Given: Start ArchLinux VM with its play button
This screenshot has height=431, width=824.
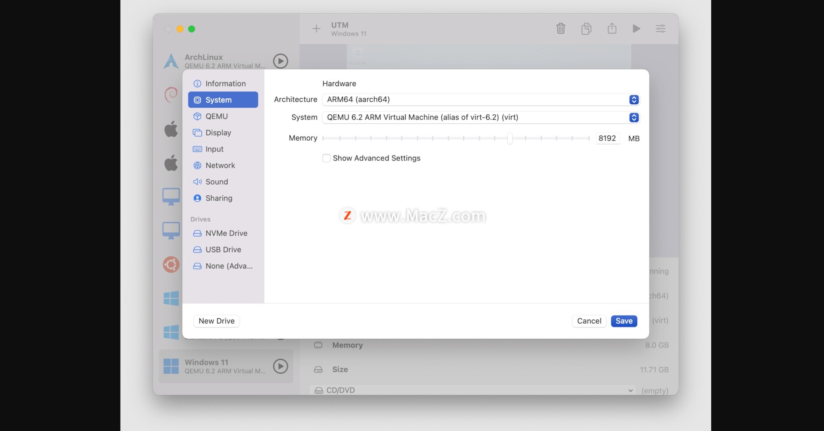Looking at the screenshot, I should coord(280,61).
